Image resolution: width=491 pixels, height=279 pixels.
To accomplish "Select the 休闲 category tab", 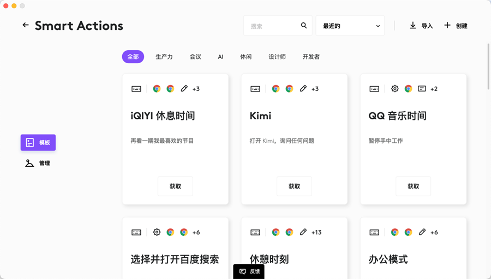I will [246, 57].
